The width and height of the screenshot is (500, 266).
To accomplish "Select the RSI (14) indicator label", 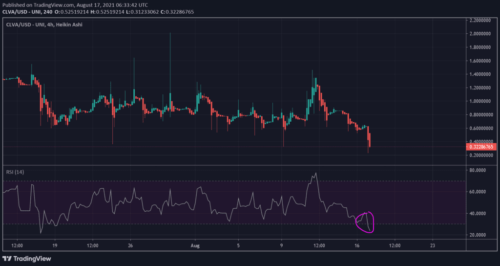I will [15, 172].
